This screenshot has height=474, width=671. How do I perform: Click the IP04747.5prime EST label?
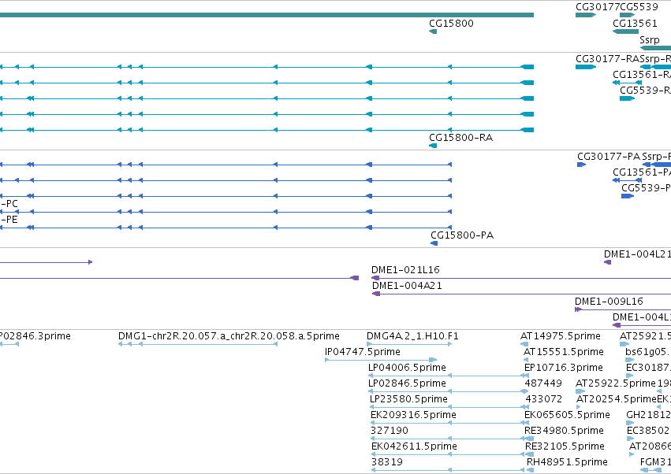coord(363,352)
